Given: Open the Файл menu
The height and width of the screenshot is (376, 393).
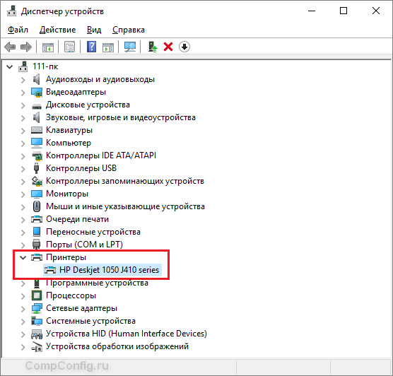Looking at the screenshot, I should 18,30.
